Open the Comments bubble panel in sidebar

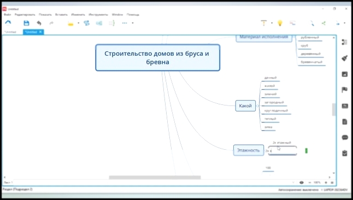(x=345, y=137)
